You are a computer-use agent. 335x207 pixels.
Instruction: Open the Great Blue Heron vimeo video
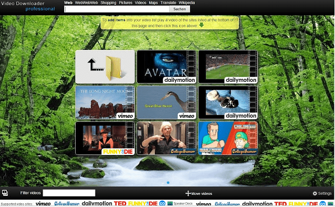(x=166, y=102)
